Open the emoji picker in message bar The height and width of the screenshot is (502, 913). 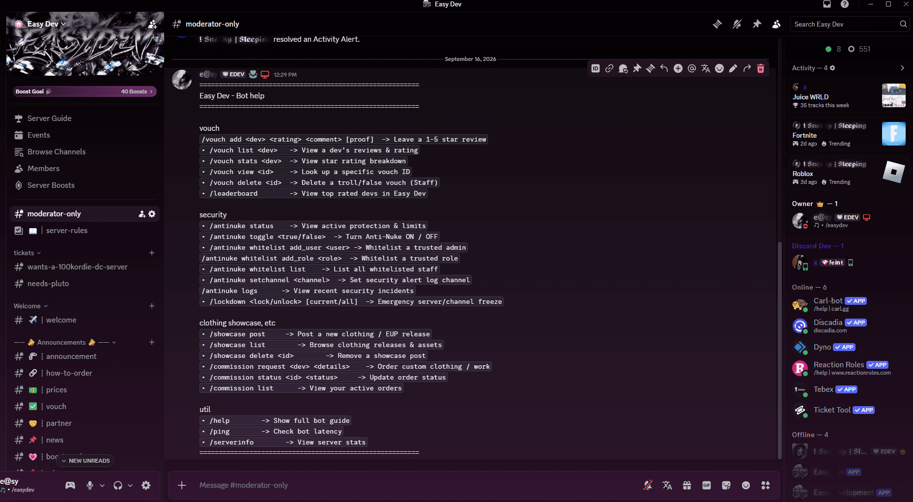coord(746,485)
